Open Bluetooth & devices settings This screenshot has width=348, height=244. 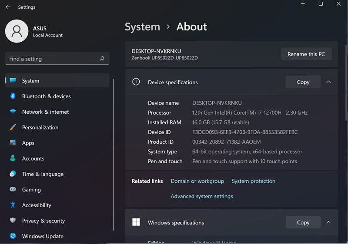[47, 96]
